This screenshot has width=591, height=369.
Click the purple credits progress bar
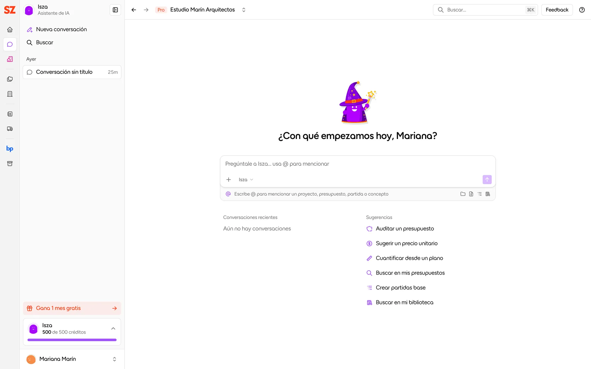click(x=72, y=340)
